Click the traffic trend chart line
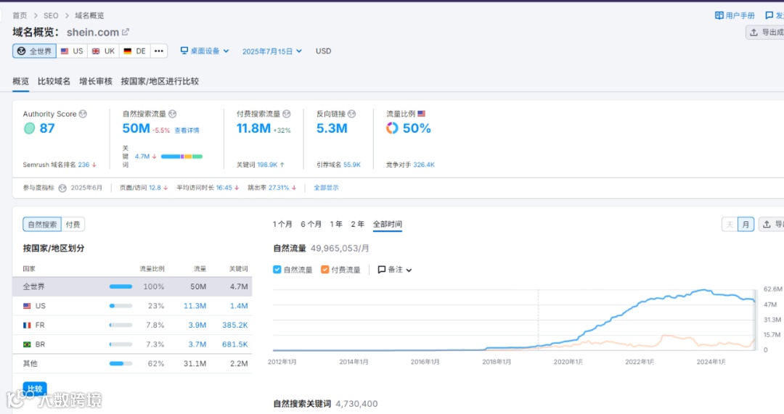Screen dimensions: 784x414 pos(514,320)
